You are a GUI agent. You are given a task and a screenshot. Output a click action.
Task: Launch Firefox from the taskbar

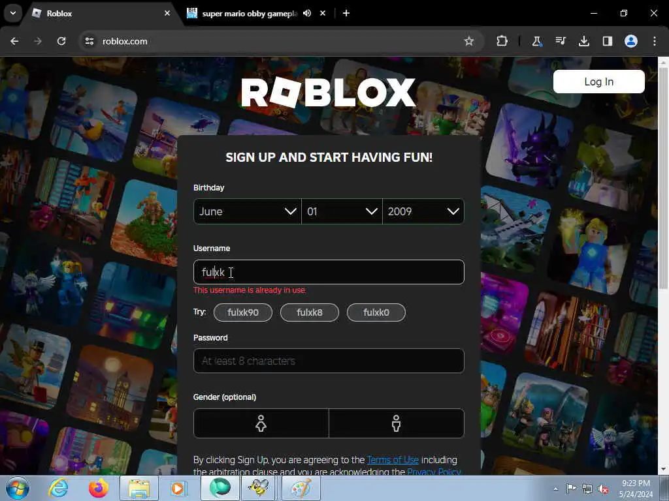pyautogui.click(x=99, y=488)
